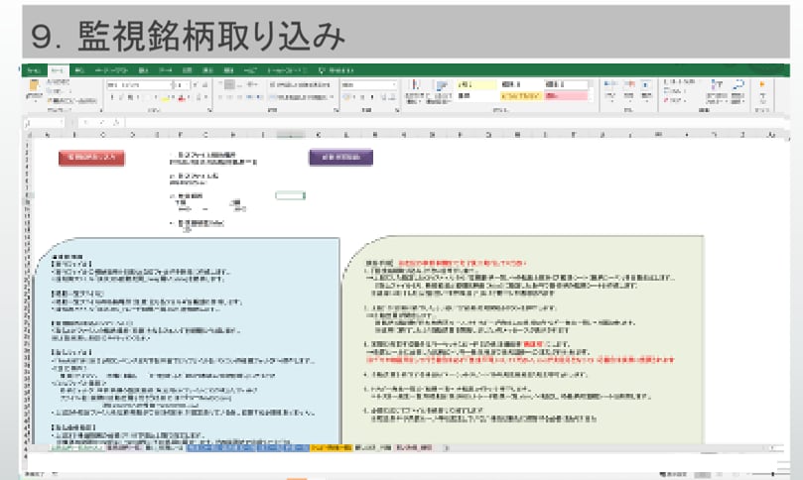Viewport: 803px width, 480px height.
Task: Apply the yellow fill color
Action: (166, 97)
